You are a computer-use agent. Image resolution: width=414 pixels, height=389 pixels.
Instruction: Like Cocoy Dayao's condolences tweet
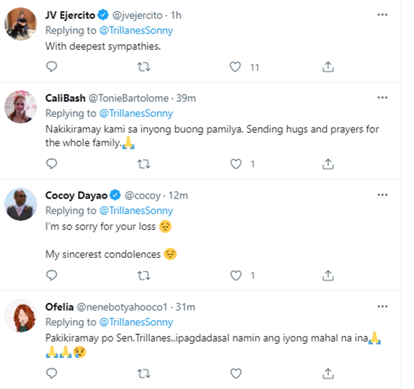pos(236,275)
